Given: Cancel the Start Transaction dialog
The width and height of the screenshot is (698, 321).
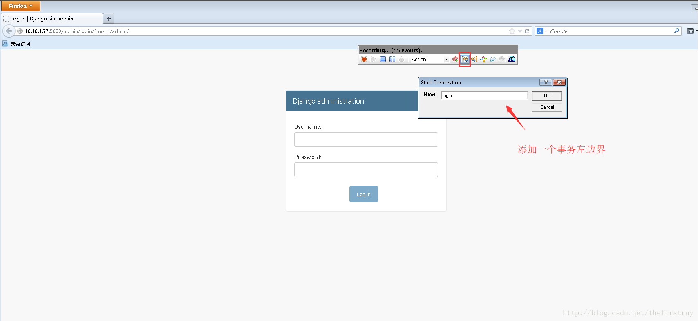Looking at the screenshot, I should (x=547, y=107).
